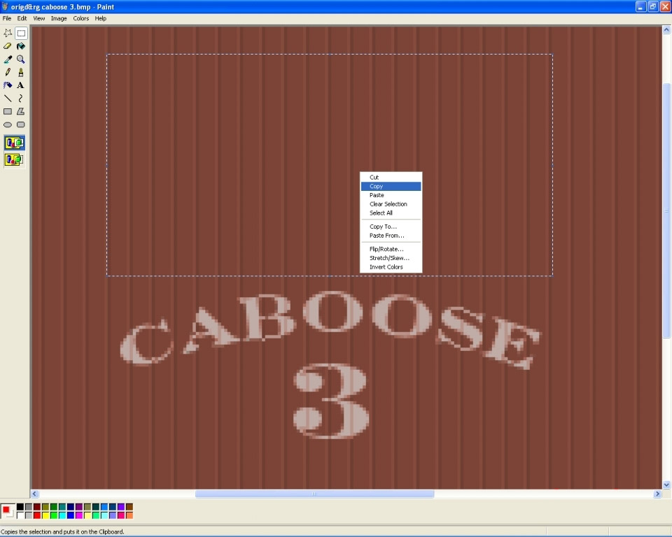Choose the straight Line tool
Screen dimensions: 672x537
(8, 99)
